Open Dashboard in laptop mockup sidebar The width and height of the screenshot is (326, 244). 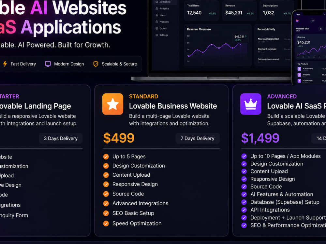pyautogui.click(x=165, y=2)
